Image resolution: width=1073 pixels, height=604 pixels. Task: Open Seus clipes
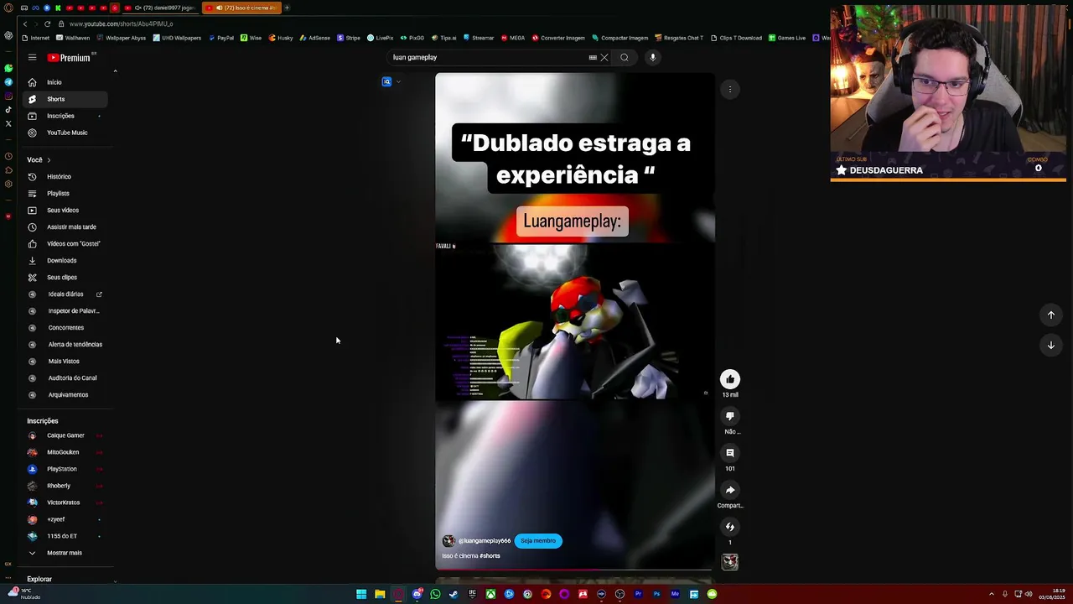coord(65,278)
